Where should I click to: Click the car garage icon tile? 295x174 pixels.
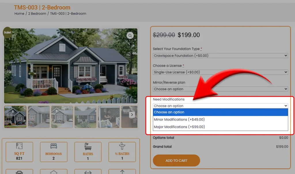(x=19, y=171)
